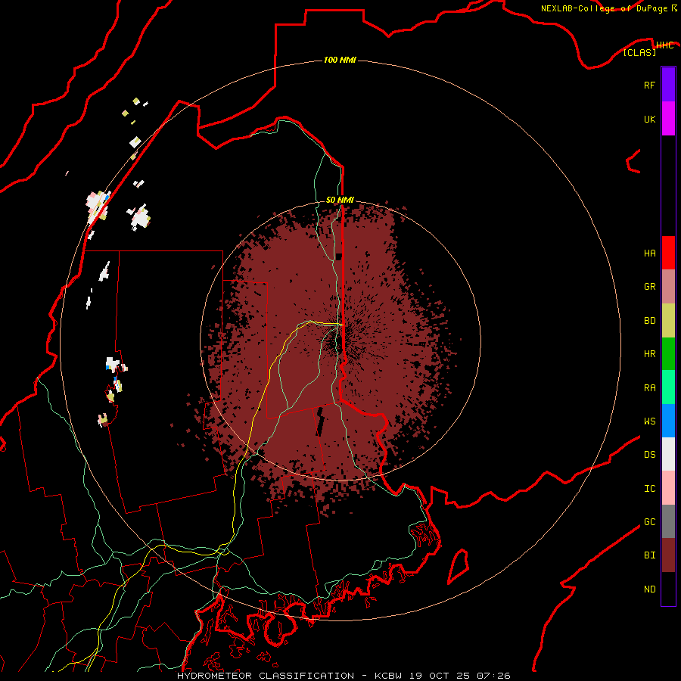
Task: Click the 'RA' legend label
Action: 649,388
